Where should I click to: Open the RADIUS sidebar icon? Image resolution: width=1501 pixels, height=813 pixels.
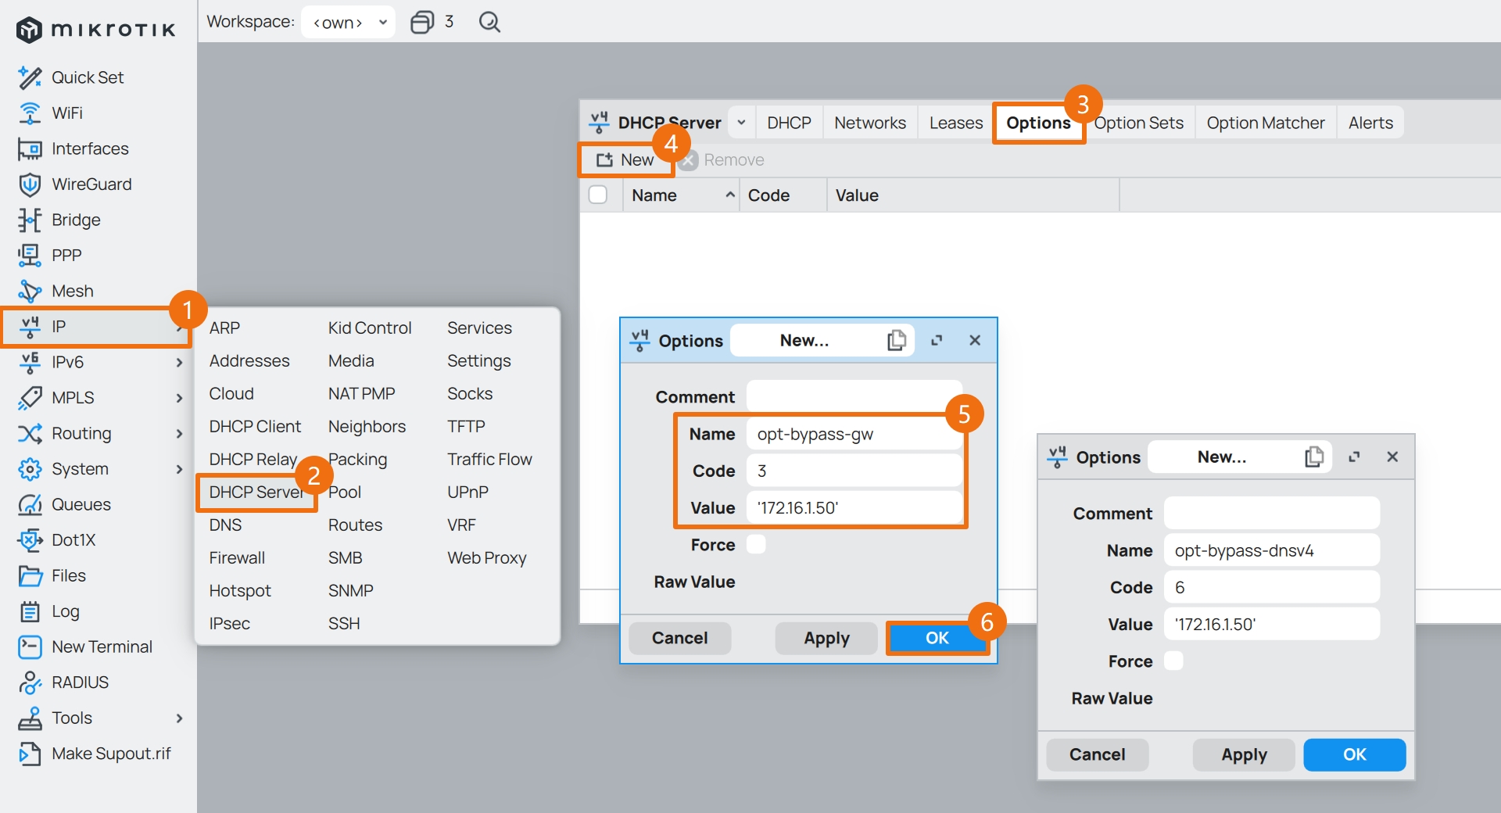pyautogui.click(x=30, y=682)
